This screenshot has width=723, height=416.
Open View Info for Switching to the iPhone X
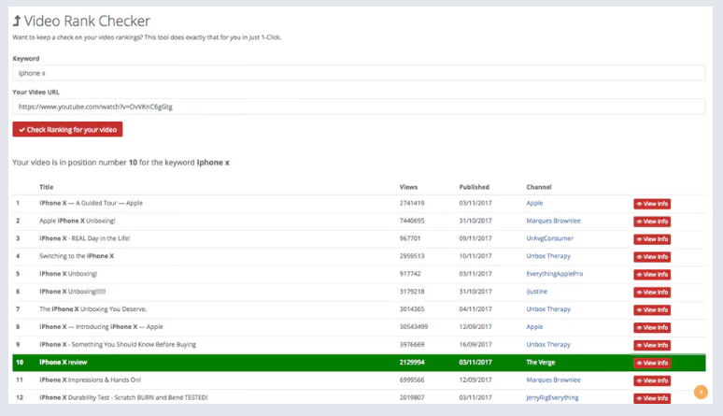[x=652, y=257]
